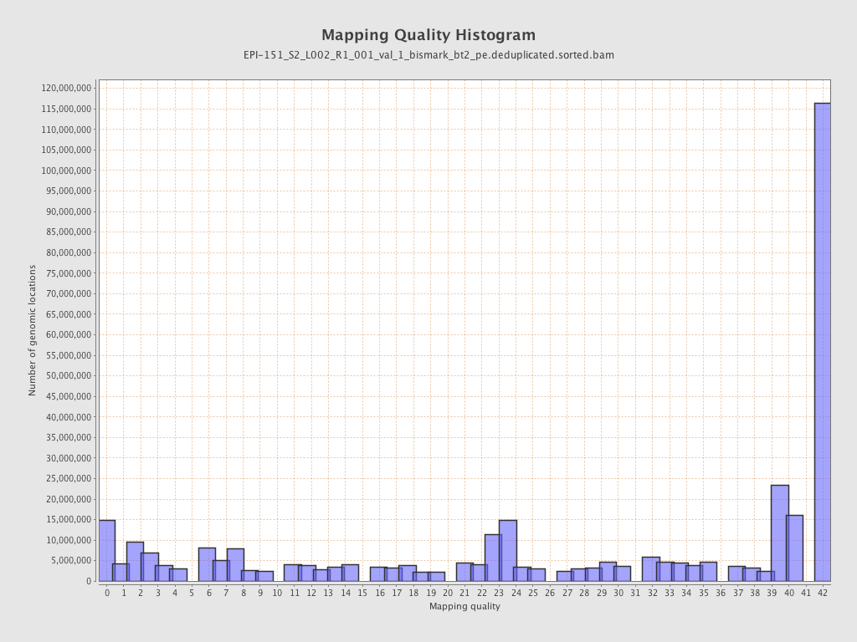
Task: Click the Mapping Quality Histogram title
Action: (x=428, y=35)
